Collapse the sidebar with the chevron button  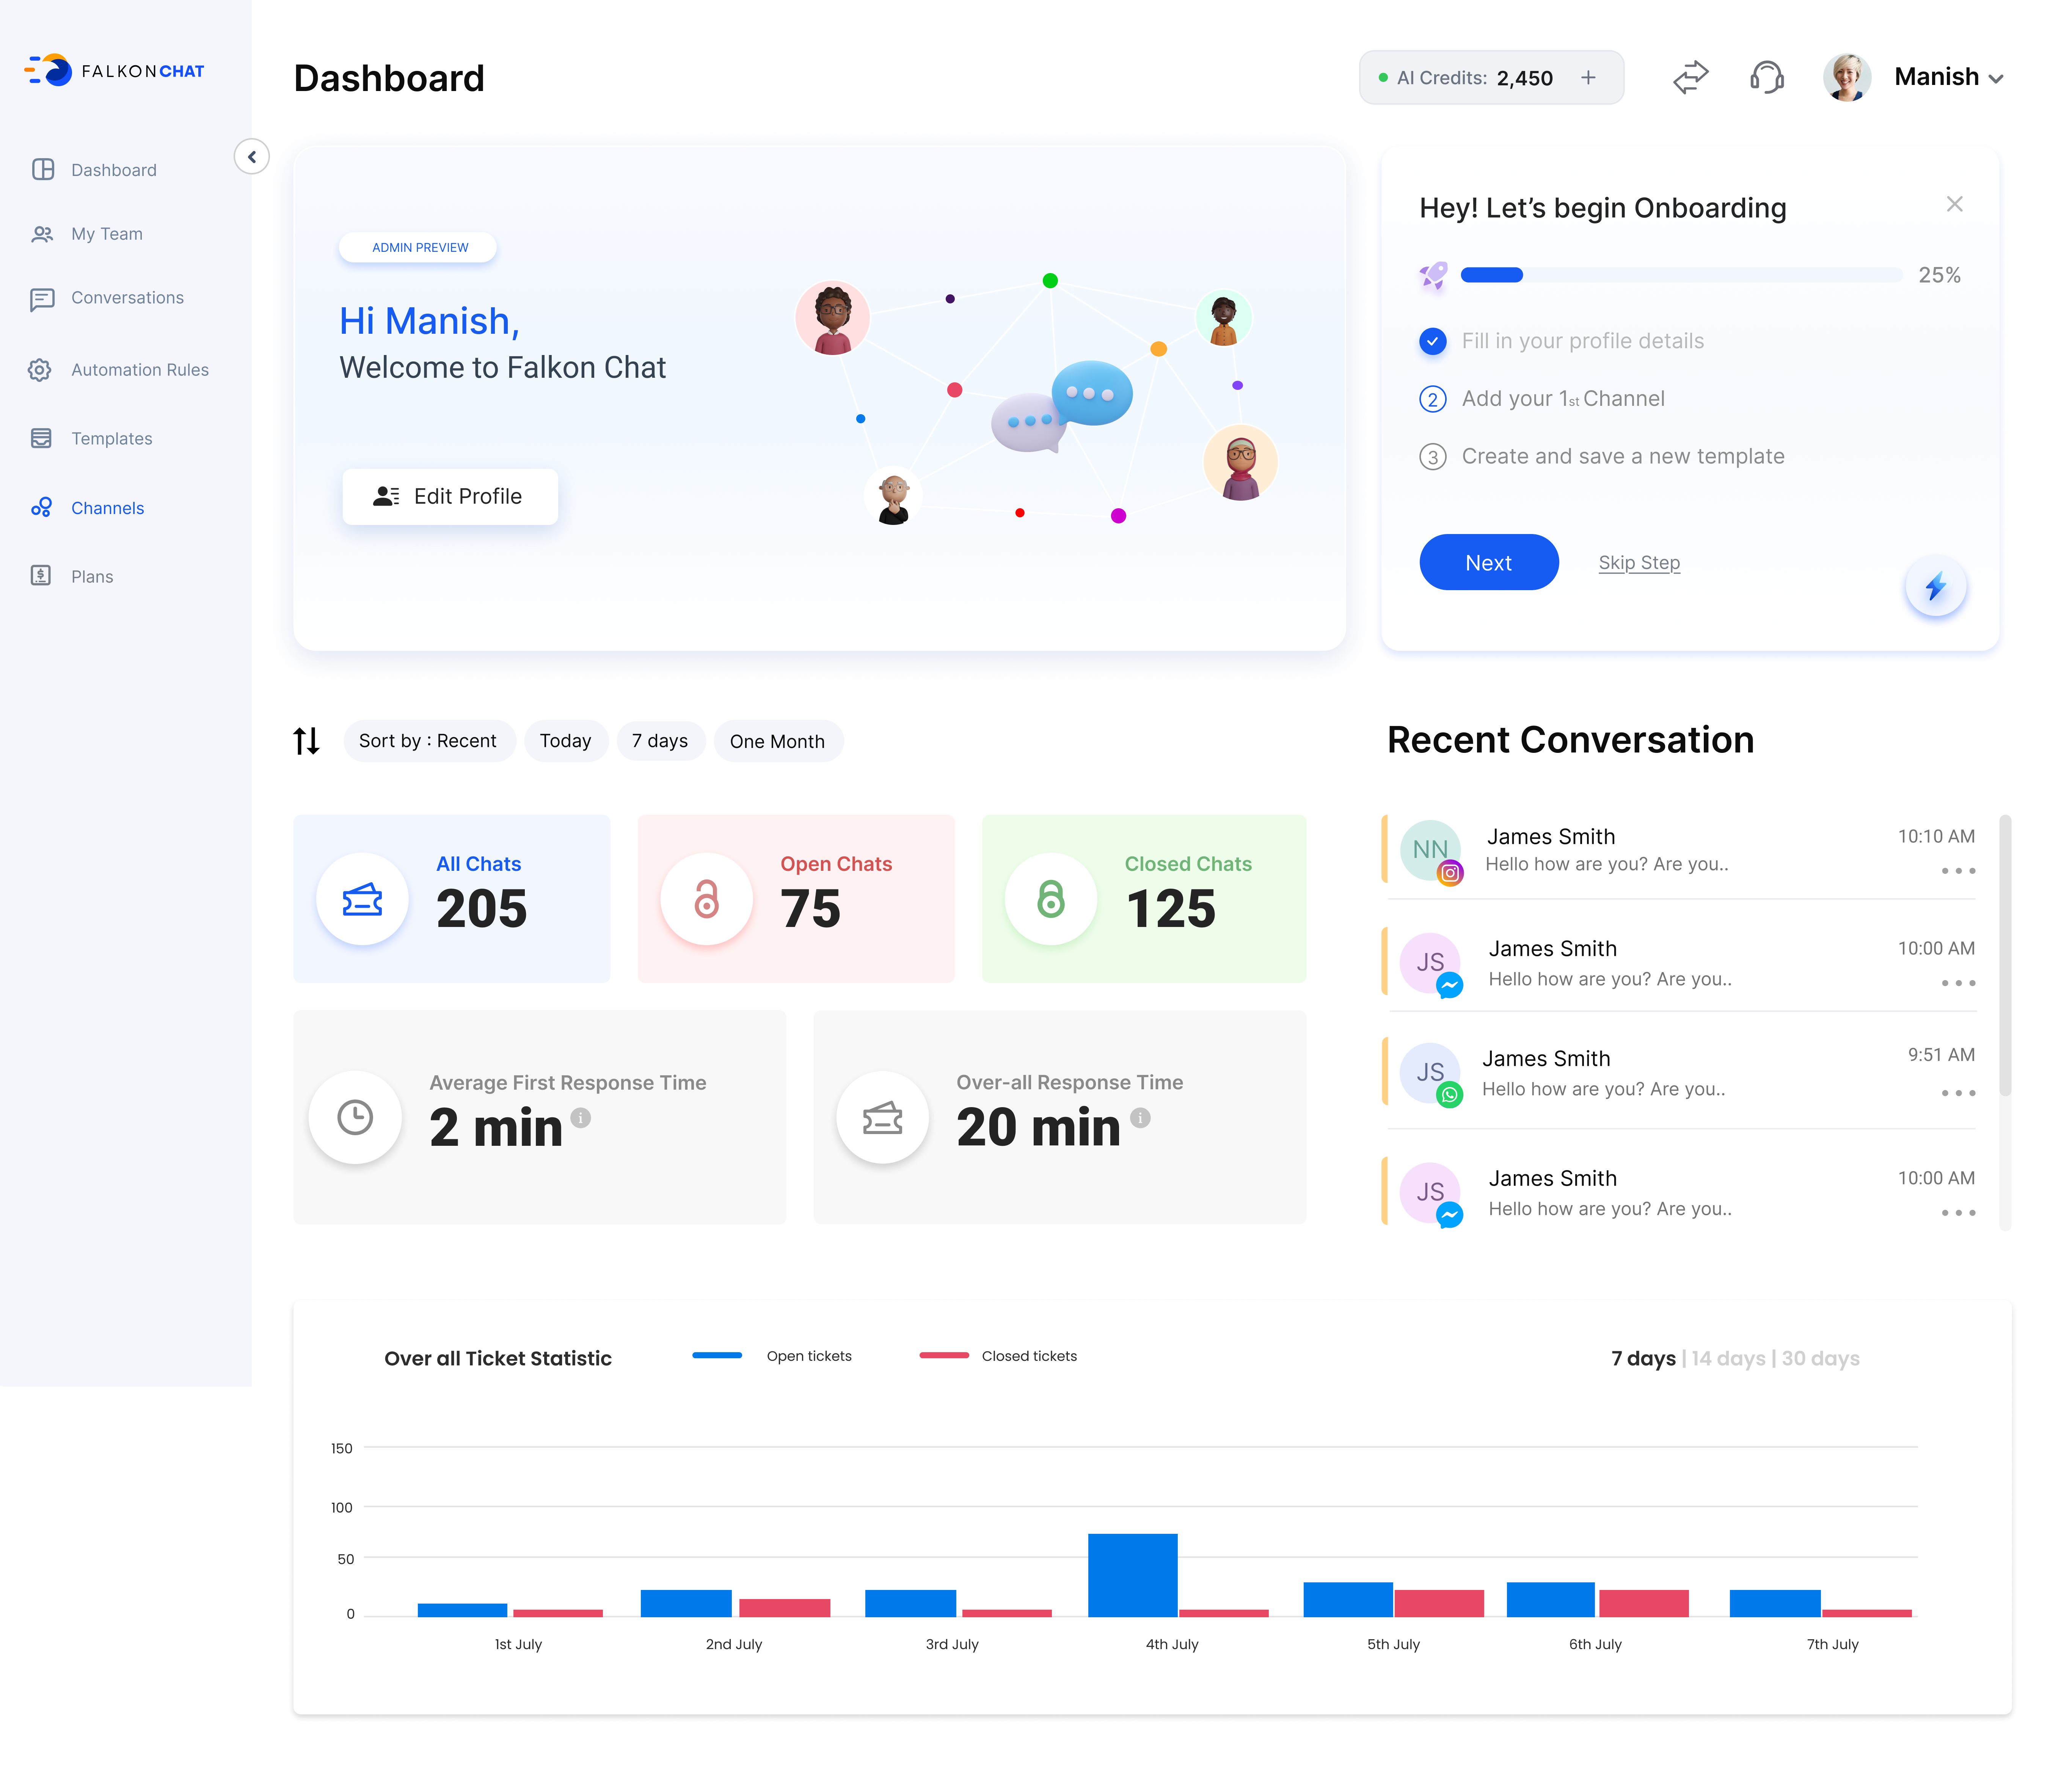(252, 157)
